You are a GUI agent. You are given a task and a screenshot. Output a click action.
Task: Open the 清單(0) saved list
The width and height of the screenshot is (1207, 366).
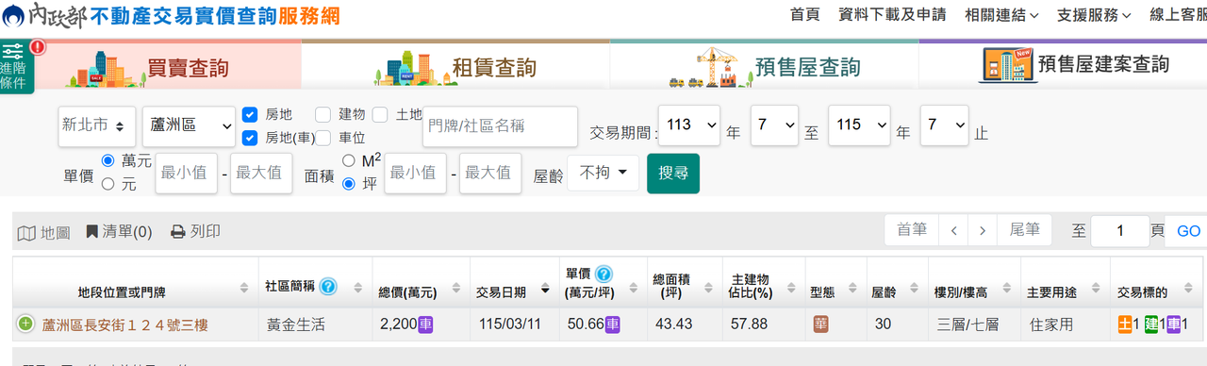[x=119, y=231]
